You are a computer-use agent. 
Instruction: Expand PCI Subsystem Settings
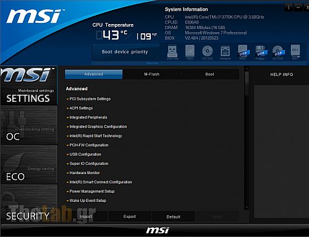(88, 99)
